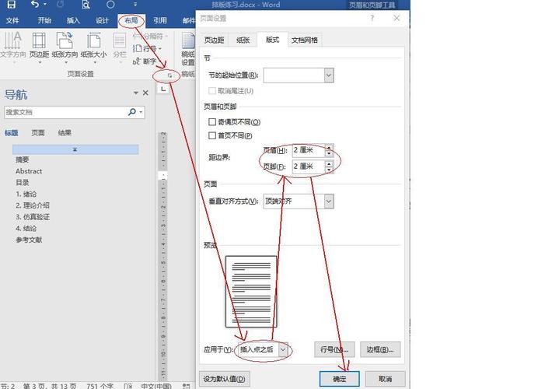Open the 页面设置 dialog launcher icon
Image resolution: width=538 pixels, height=389 pixels.
click(169, 75)
